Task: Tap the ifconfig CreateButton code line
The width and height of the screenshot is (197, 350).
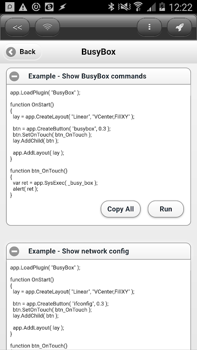Action: (x=60, y=304)
